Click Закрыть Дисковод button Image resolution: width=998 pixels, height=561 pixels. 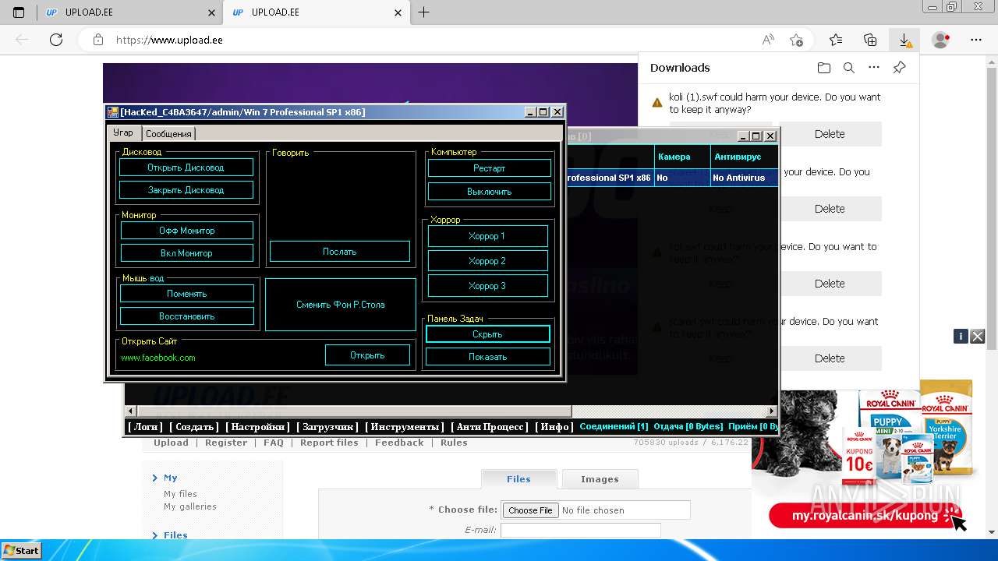pos(186,190)
